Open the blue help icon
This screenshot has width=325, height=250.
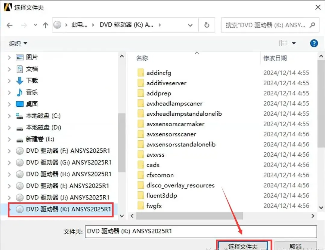[314, 43]
